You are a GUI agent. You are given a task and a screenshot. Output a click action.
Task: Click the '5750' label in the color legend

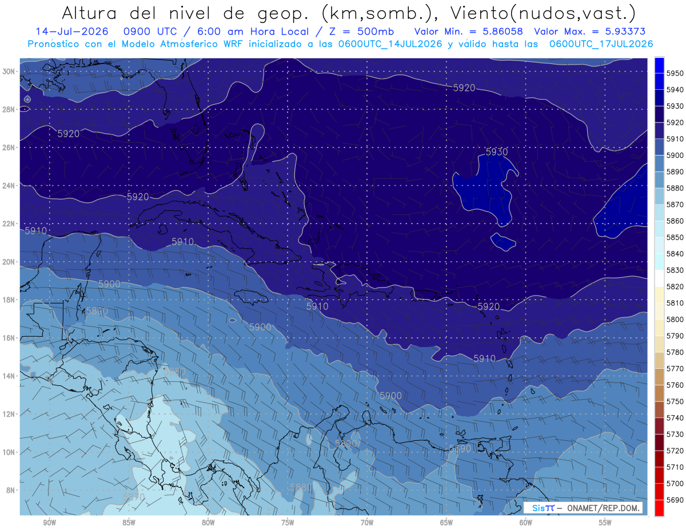[675, 401]
